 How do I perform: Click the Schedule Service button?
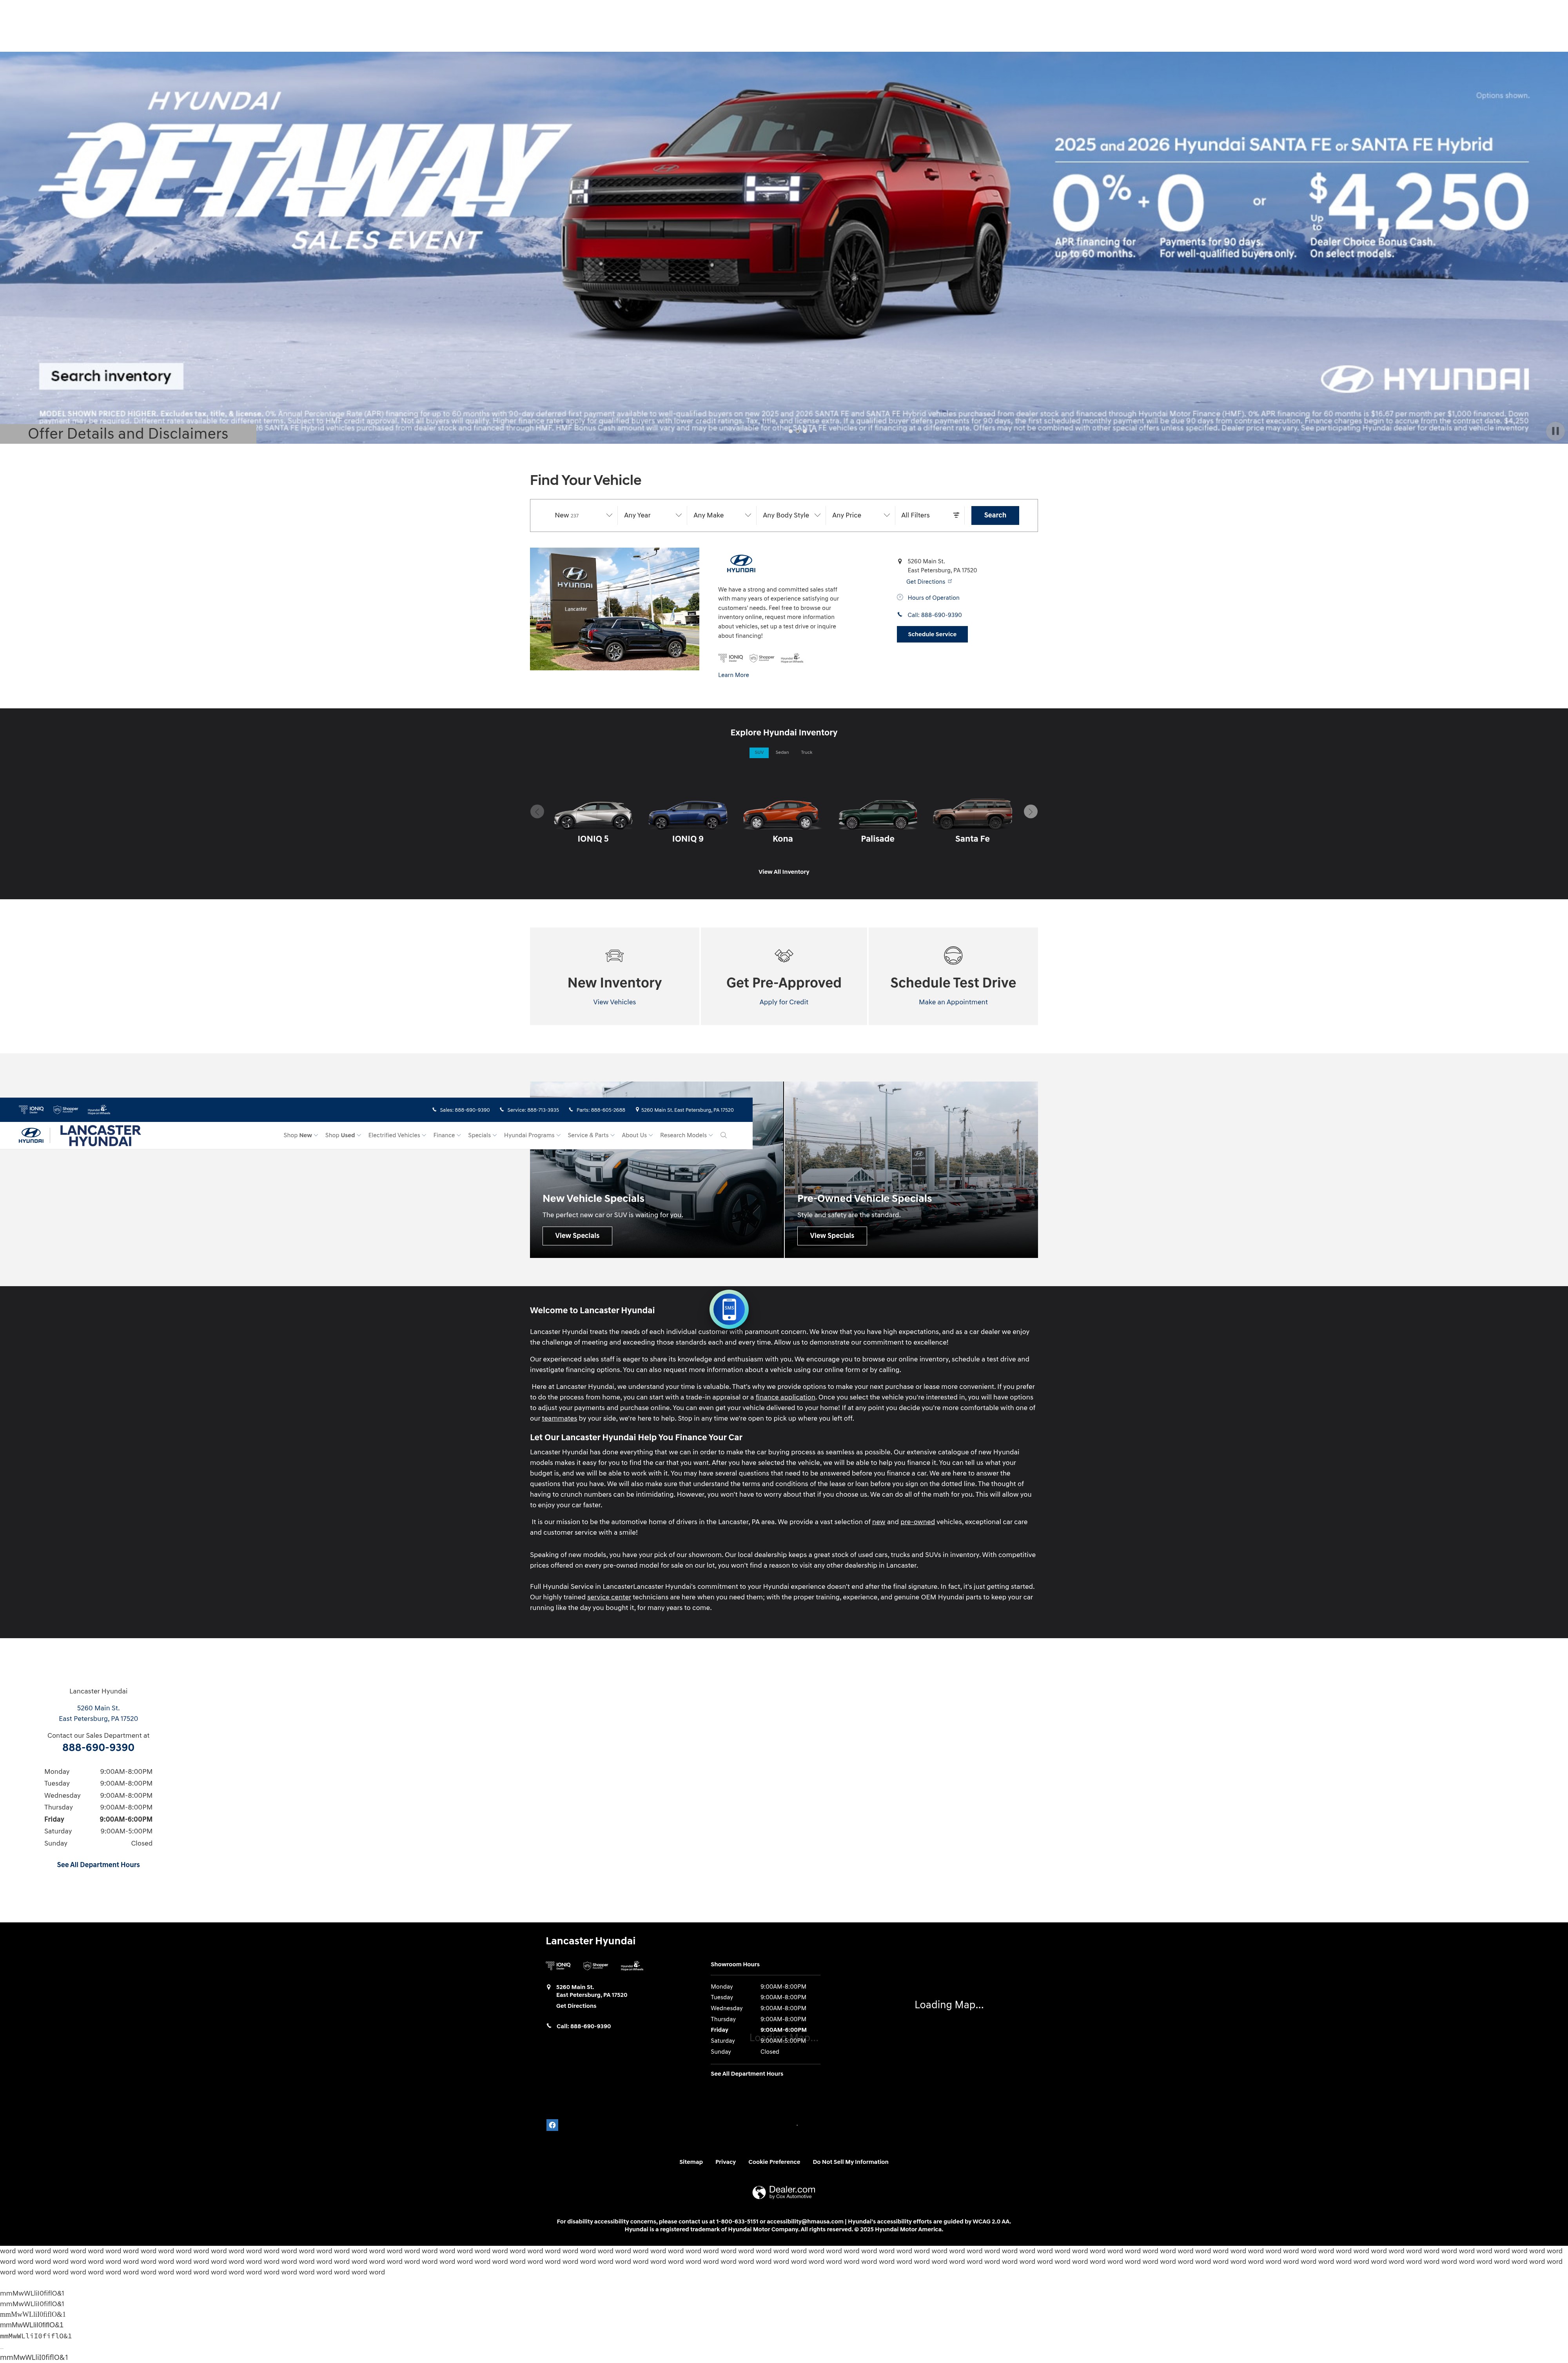pos(932,634)
